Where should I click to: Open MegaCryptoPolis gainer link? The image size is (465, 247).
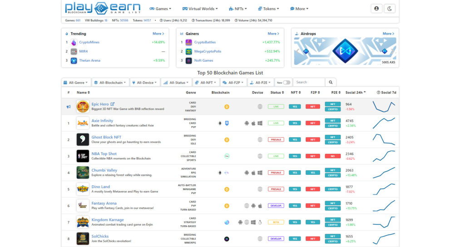point(208,51)
